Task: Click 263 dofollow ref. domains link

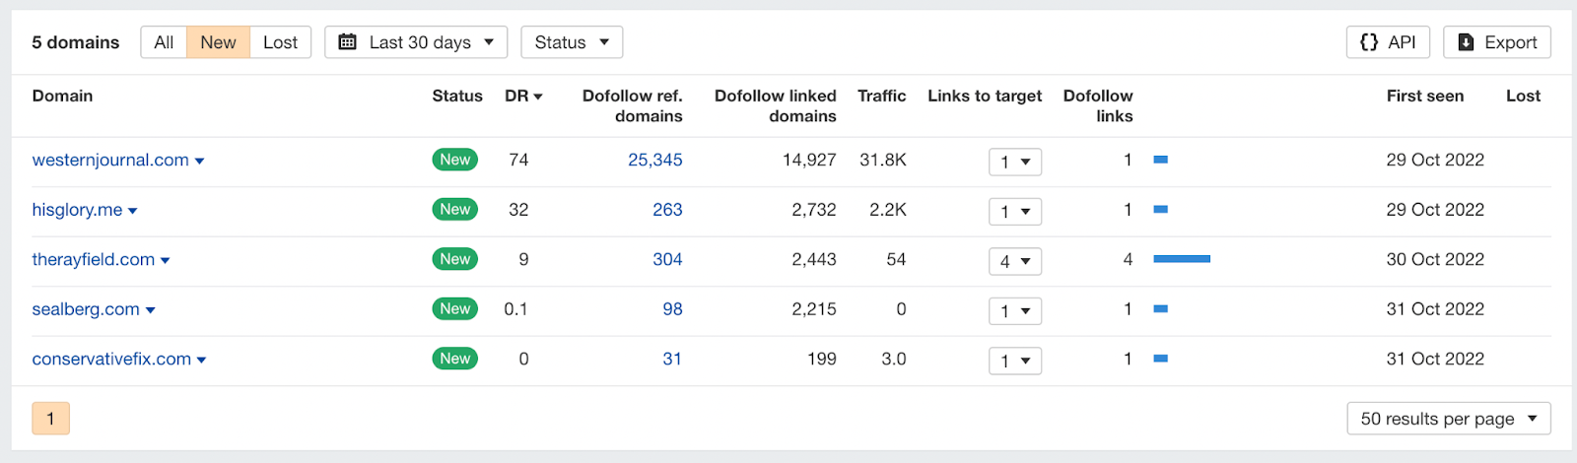Action: [667, 210]
